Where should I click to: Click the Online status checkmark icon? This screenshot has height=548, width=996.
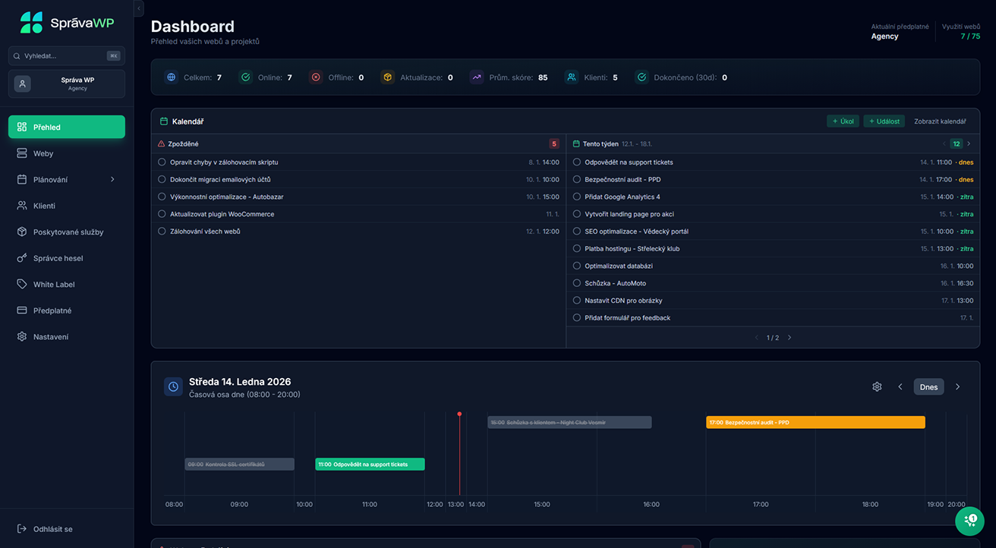tap(245, 77)
